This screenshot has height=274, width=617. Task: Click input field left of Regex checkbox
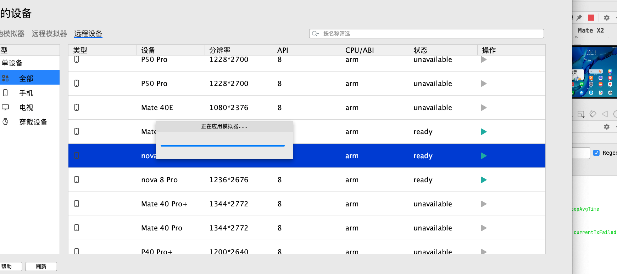581,153
